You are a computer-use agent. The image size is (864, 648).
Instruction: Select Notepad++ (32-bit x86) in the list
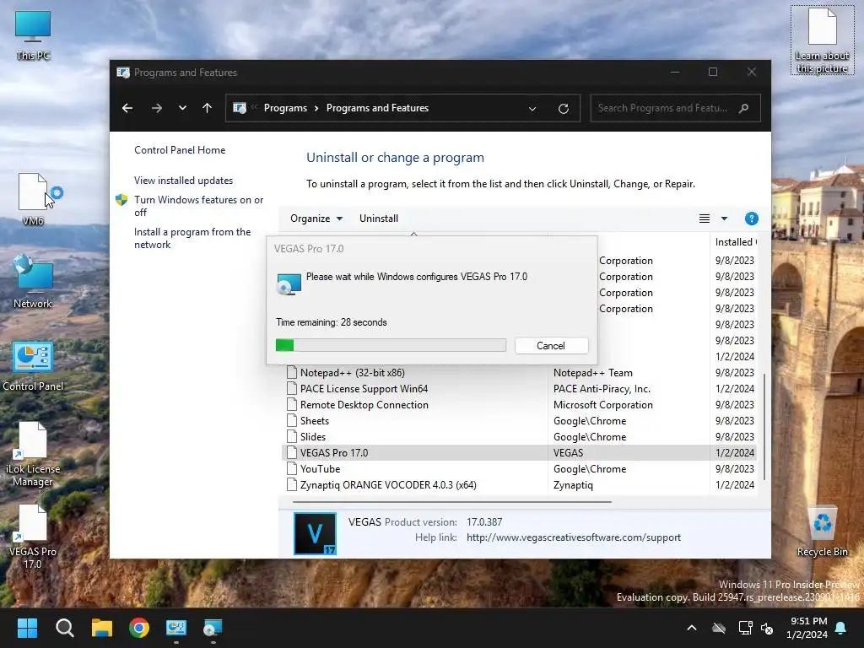(x=352, y=372)
